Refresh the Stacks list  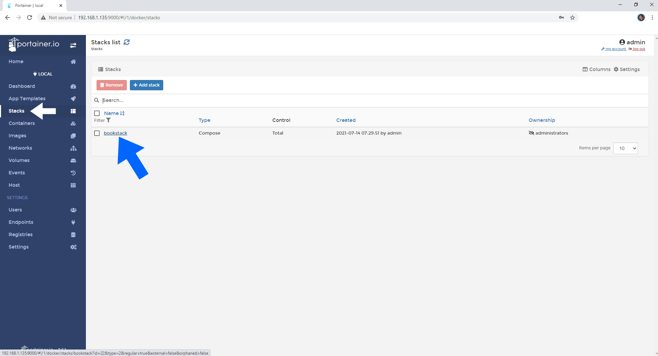pyautogui.click(x=126, y=42)
